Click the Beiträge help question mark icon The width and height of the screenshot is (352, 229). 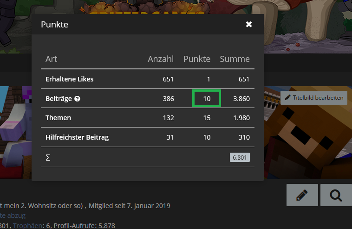[x=77, y=99]
